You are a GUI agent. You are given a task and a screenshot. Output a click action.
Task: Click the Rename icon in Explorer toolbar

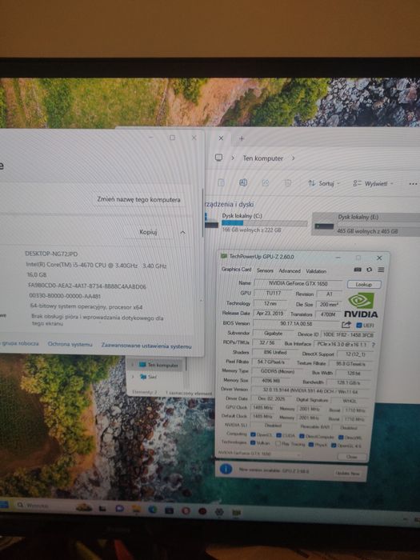[x=243, y=183]
